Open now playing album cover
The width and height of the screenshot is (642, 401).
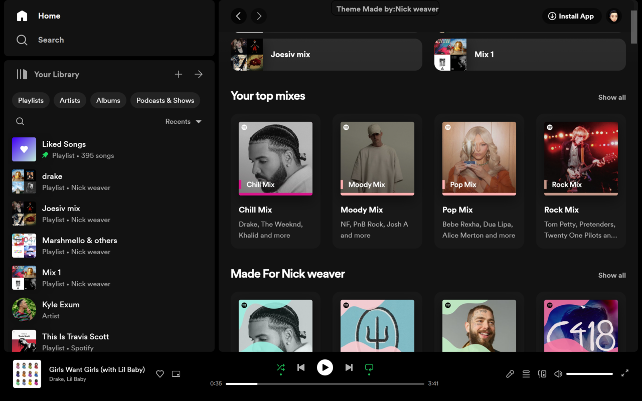coord(27,374)
